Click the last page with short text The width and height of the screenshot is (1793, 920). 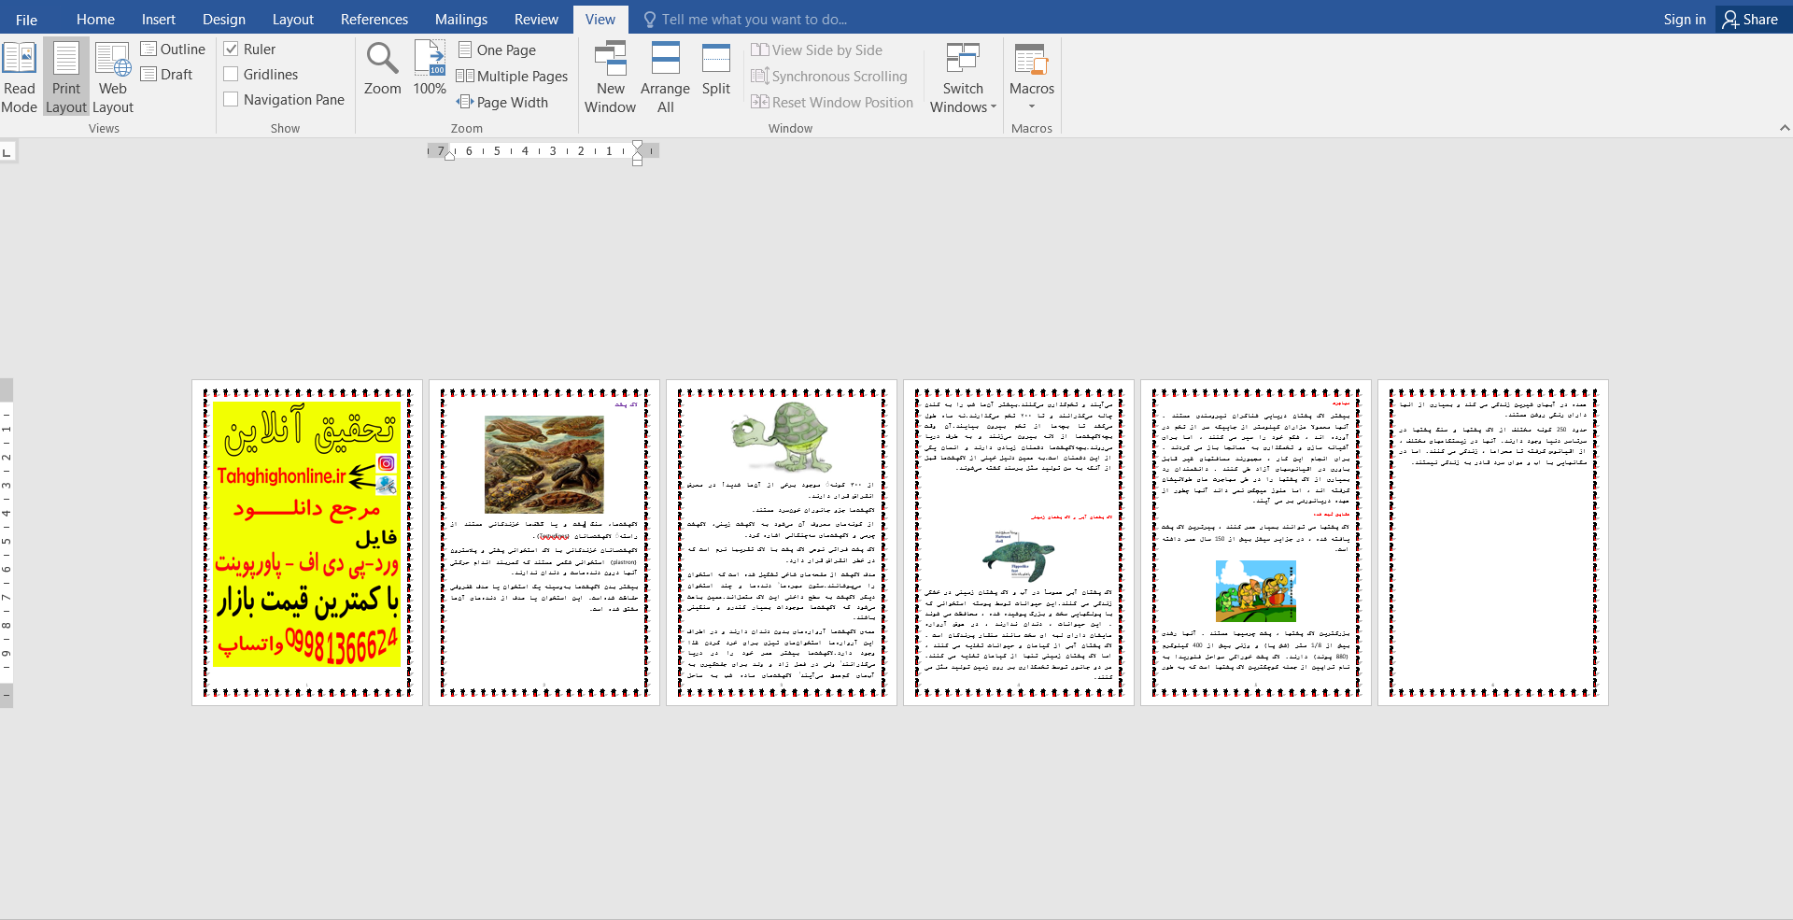[1493, 542]
